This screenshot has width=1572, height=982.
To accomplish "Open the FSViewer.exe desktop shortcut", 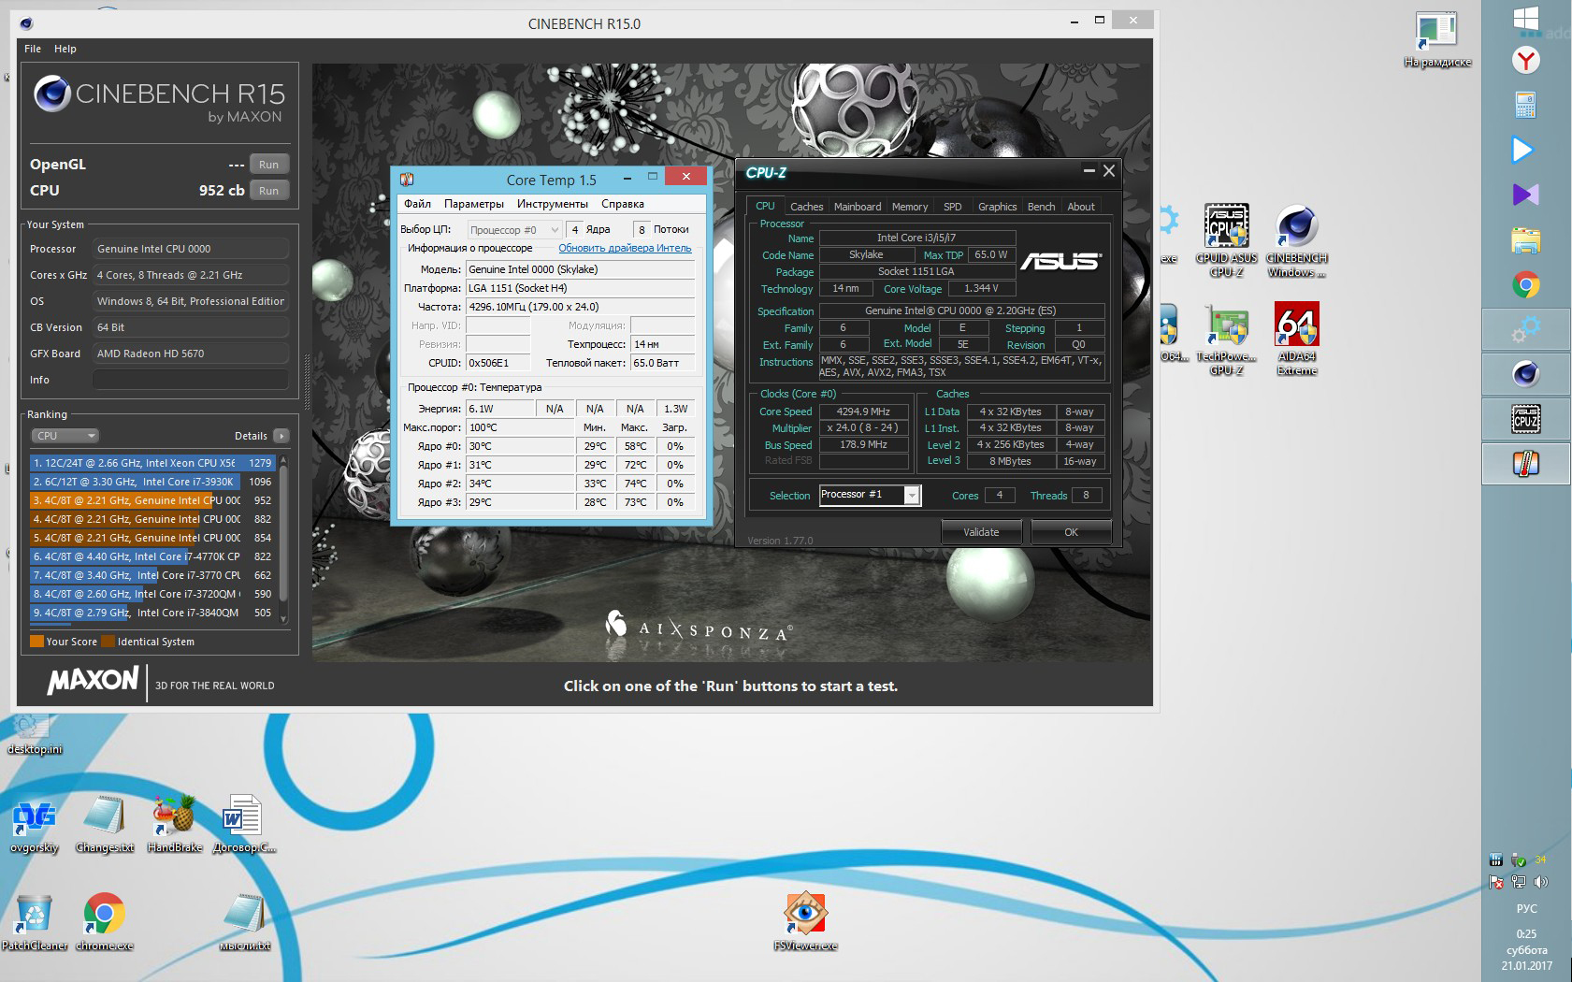I will coord(805,922).
